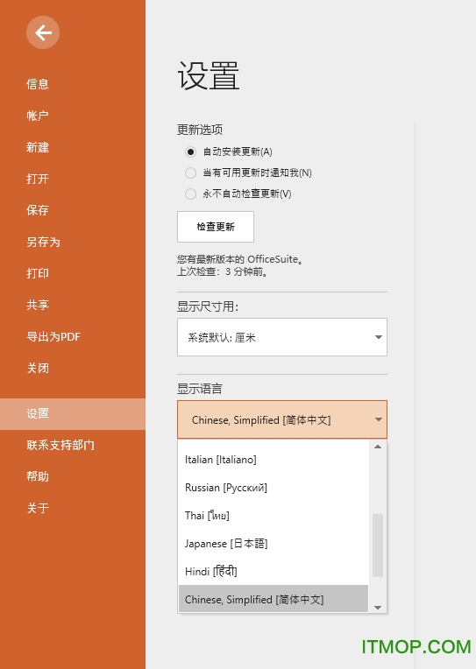Select the 设置 sidebar item
The image size is (476, 669).
coord(73,414)
